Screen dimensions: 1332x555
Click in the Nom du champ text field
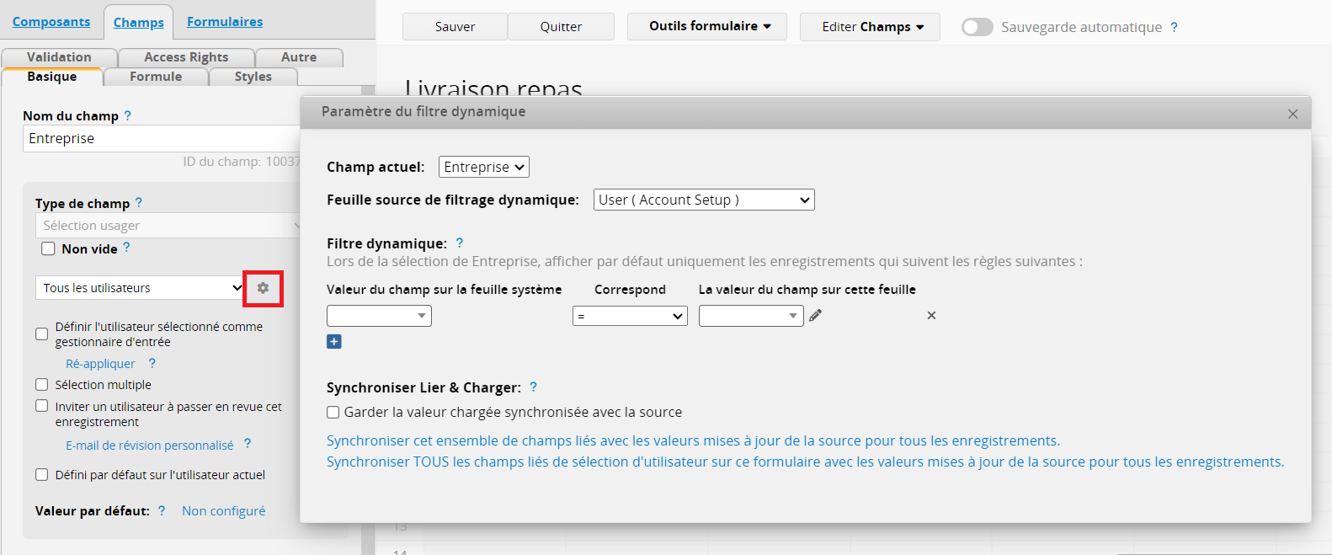point(160,139)
